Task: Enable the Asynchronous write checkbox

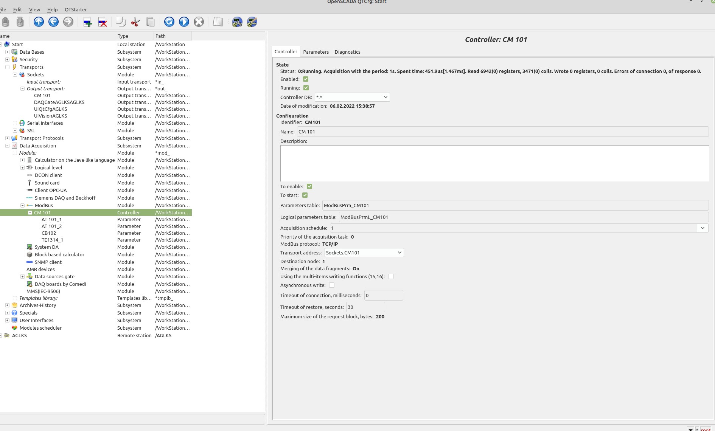Action: coord(332,285)
